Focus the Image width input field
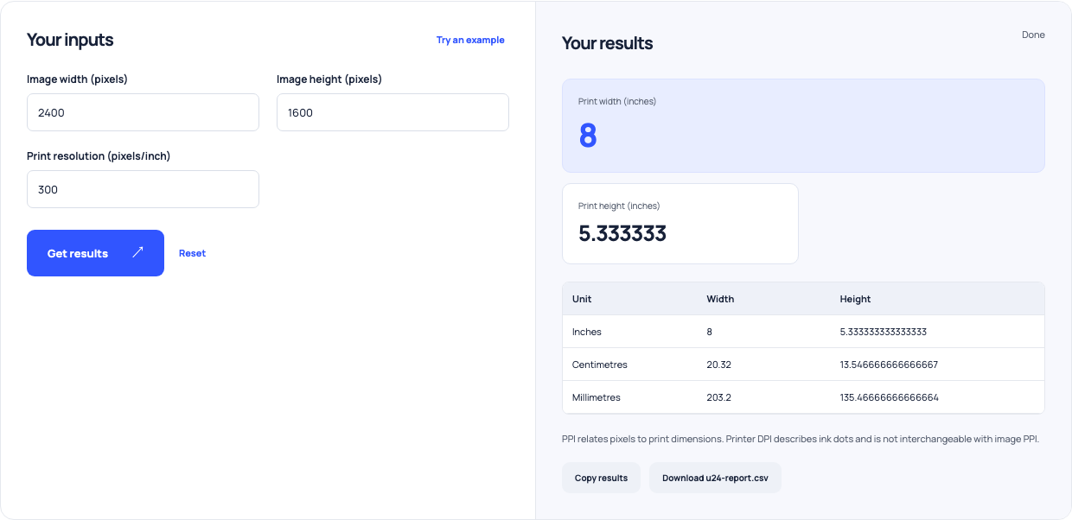 click(143, 112)
